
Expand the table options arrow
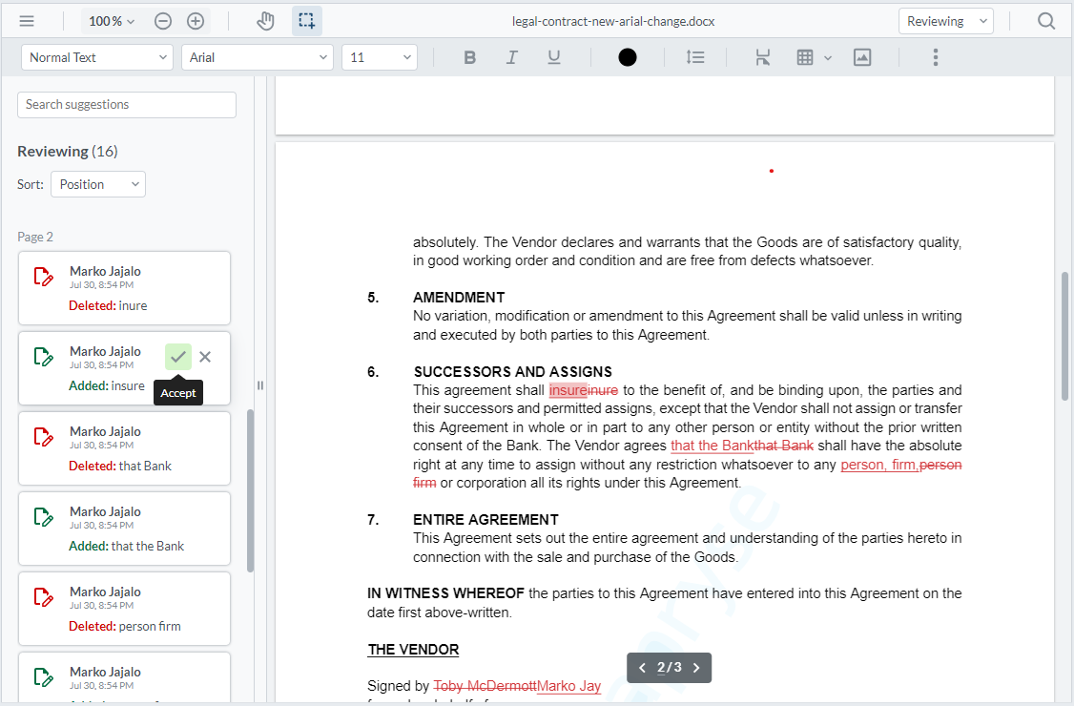827,58
